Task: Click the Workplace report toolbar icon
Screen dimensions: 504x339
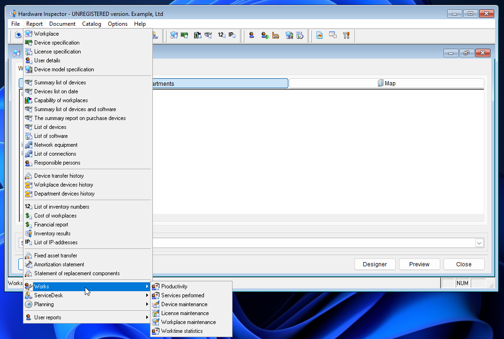Action: [x=174, y=35]
